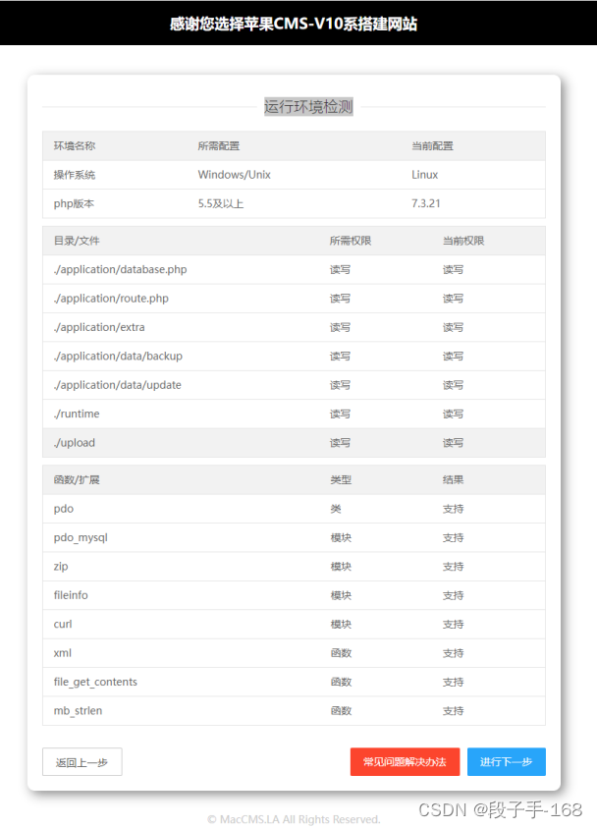The height and width of the screenshot is (828, 597).
Task: Click the 所需配置 column header
Action: pyautogui.click(x=219, y=145)
